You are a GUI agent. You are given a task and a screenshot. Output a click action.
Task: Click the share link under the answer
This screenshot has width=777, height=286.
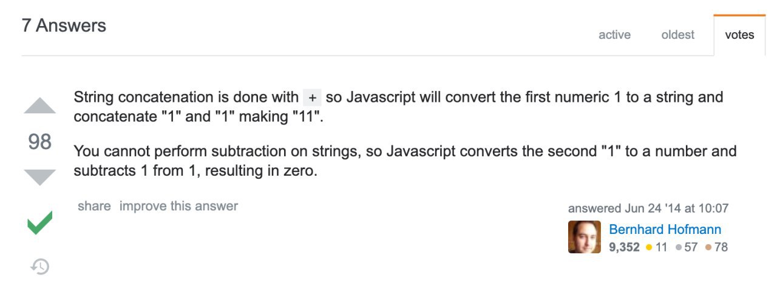pos(94,206)
